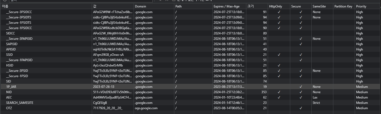Click the size value 23
This screenshot has height=114, width=381.
coord(265,103)
